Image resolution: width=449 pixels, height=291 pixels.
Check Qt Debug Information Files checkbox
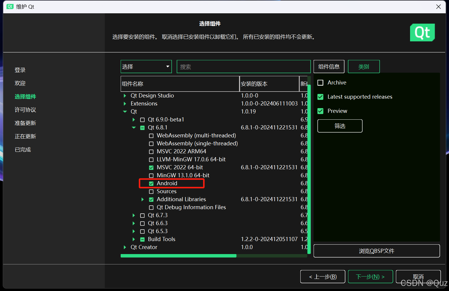coord(151,207)
